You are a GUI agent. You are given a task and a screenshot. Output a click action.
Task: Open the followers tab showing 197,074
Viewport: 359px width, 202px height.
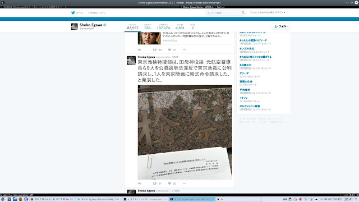pyautogui.click(x=163, y=27)
